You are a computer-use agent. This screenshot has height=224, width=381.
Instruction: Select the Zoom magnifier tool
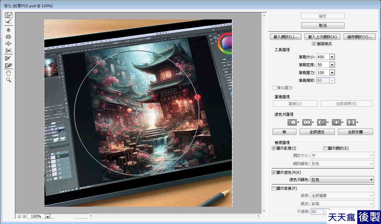point(9,80)
